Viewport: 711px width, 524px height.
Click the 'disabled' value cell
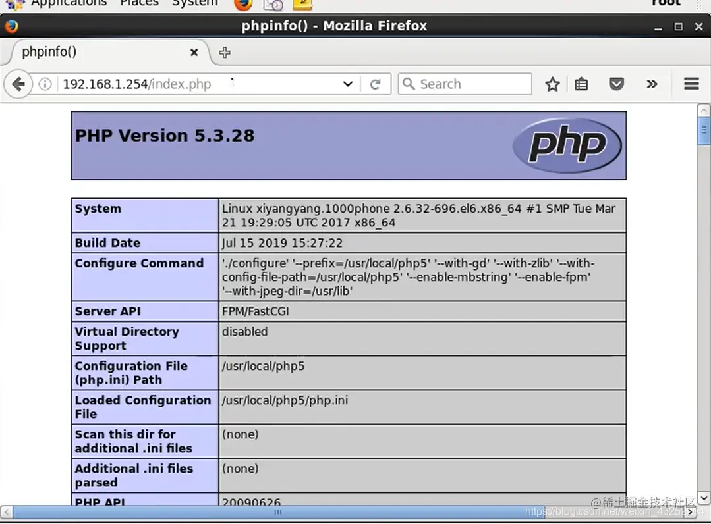pyautogui.click(x=422, y=339)
